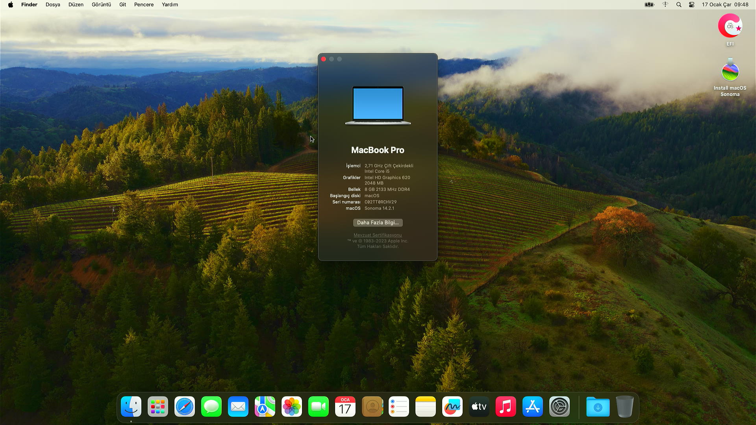Open Safari from the Dock
This screenshot has height=425, width=756.
point(185,407)
